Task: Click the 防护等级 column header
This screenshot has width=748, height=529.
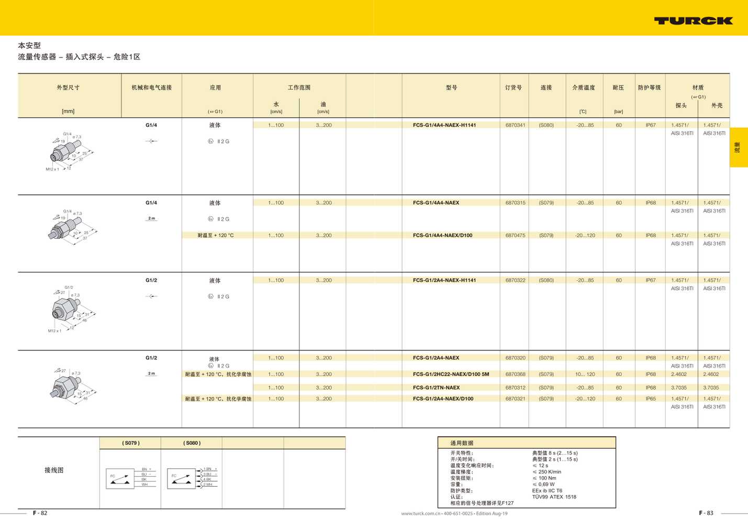Action: tap(650, 87)
